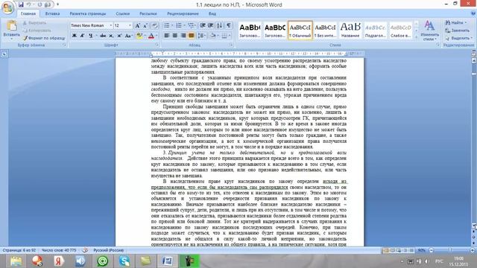
Task: Decrease font size with shrink font icon
Action: 145,25
